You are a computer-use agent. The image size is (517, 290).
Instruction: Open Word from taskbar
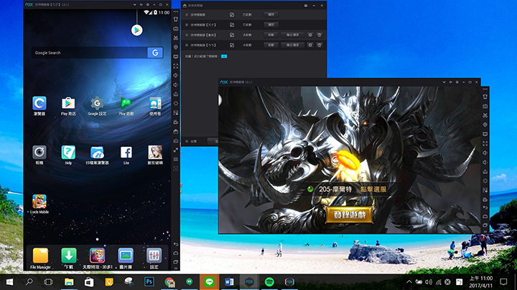point(229,282)
